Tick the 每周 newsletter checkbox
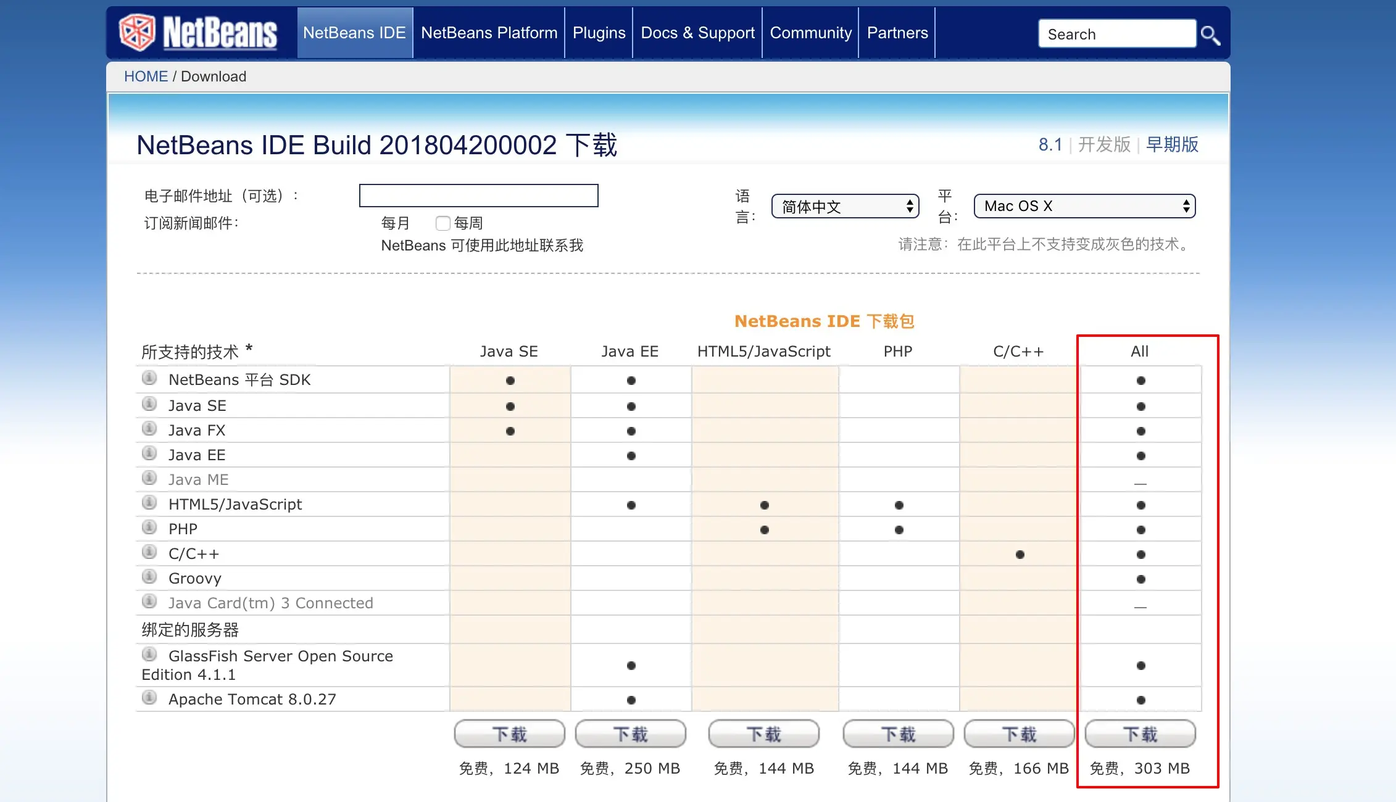Screen dimensions: 1396x802 click(442, 223)
